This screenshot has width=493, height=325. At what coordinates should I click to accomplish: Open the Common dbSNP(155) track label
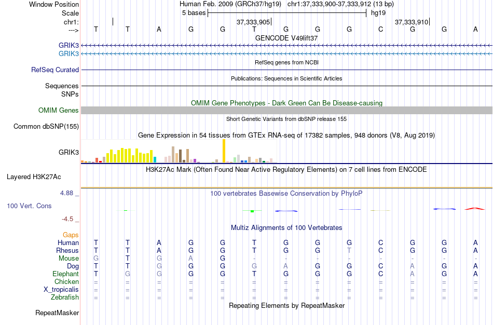[x=46, y=127]
